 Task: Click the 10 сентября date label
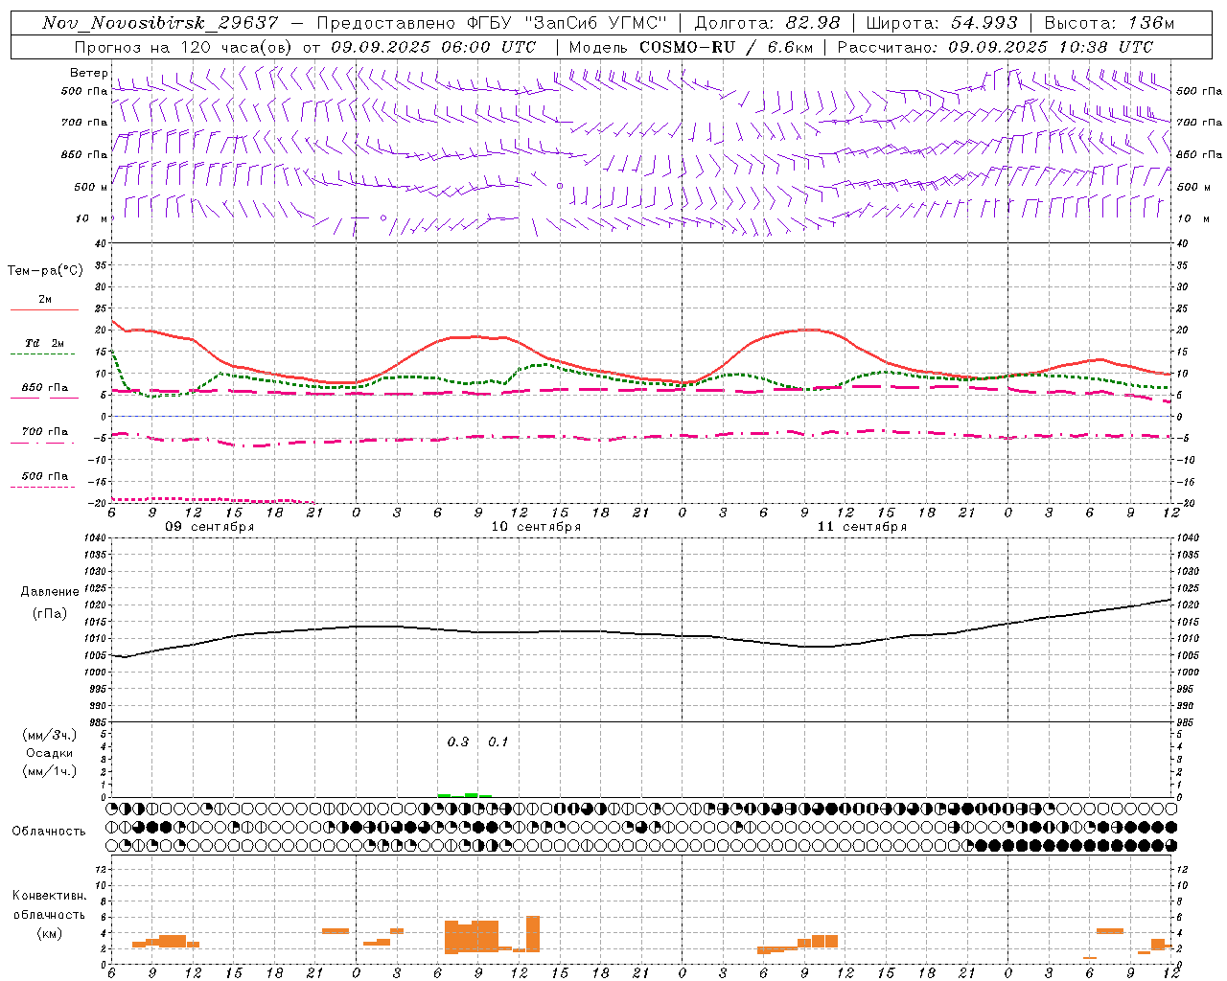(536, 527)
